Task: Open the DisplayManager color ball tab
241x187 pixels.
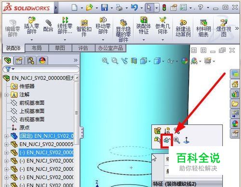Action: tap(42, 61)
